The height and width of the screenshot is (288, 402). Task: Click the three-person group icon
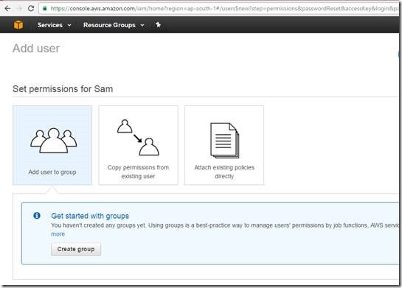pyautogui.click(x=53, y=141)
